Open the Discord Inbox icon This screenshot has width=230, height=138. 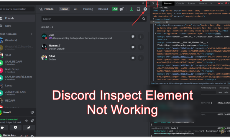138,9
